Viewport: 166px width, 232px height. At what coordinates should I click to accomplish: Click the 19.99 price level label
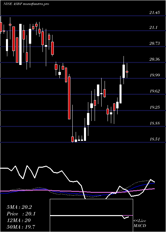pyautogui.click(x=154, y=75)
